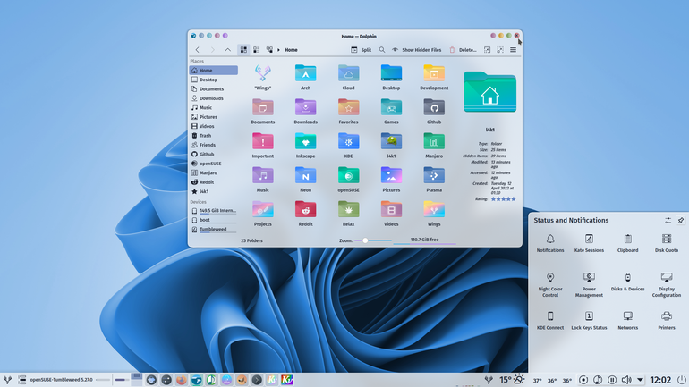Switch to Icons view mode

pos(243,50)
